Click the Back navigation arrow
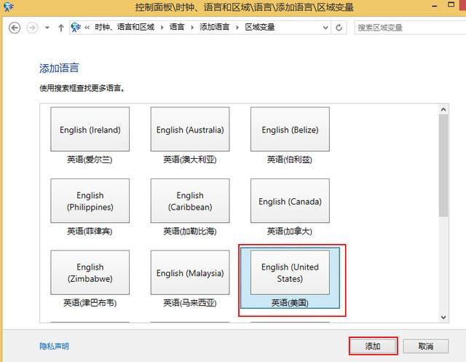This screenshot has height=362, width=466. click(x=15, y=28)
